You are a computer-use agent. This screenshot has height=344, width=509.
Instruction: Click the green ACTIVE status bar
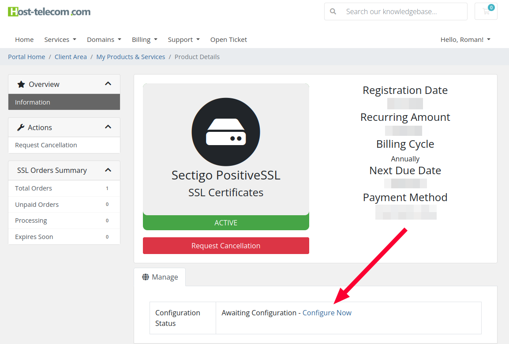tap(226, 223)
